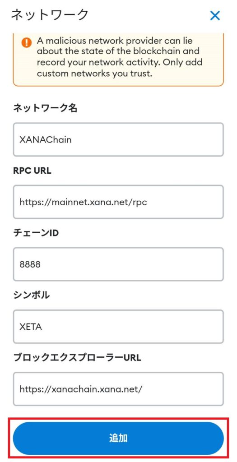Click the ネットワーク header title
237x462 pixels.
[x=50, y=15]
